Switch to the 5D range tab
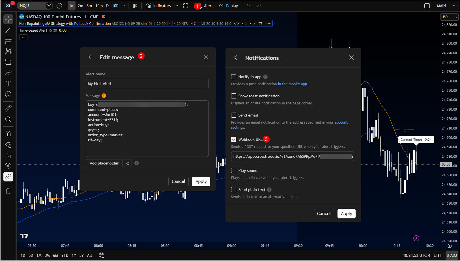Viewport: 460px width, 261px height. click(x=31, y=255)
